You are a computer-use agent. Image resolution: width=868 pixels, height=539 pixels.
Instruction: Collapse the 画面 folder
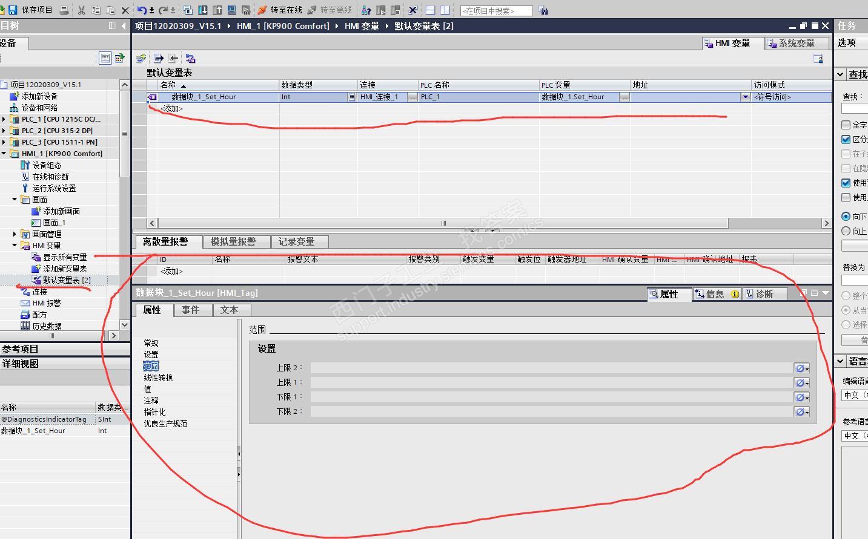click(x=15, y=200)
